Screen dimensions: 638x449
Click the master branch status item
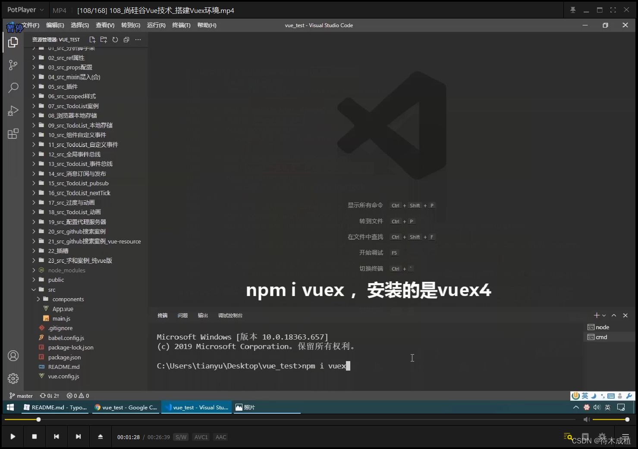click(21, 396)
